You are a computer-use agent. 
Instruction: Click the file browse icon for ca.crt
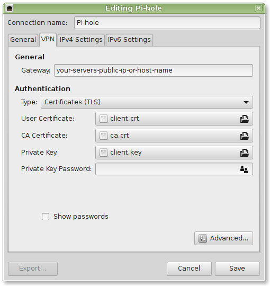244,136
